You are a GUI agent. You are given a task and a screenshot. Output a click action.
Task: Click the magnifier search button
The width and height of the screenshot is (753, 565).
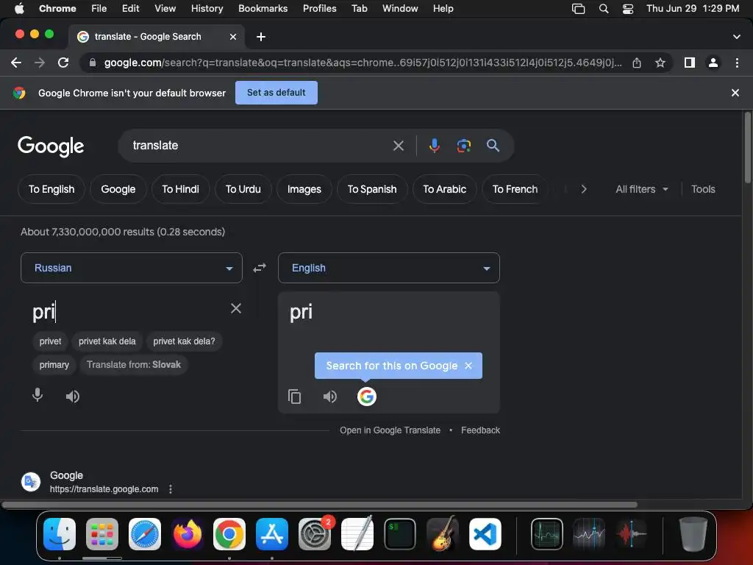point(493,146)
